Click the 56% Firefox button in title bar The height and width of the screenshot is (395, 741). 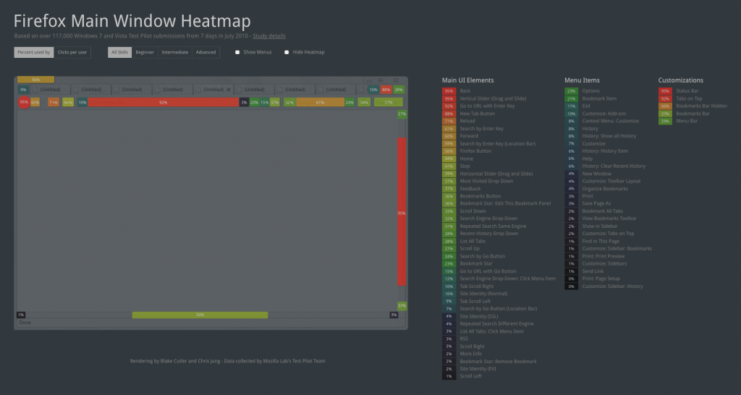click(x=36, y=80)
